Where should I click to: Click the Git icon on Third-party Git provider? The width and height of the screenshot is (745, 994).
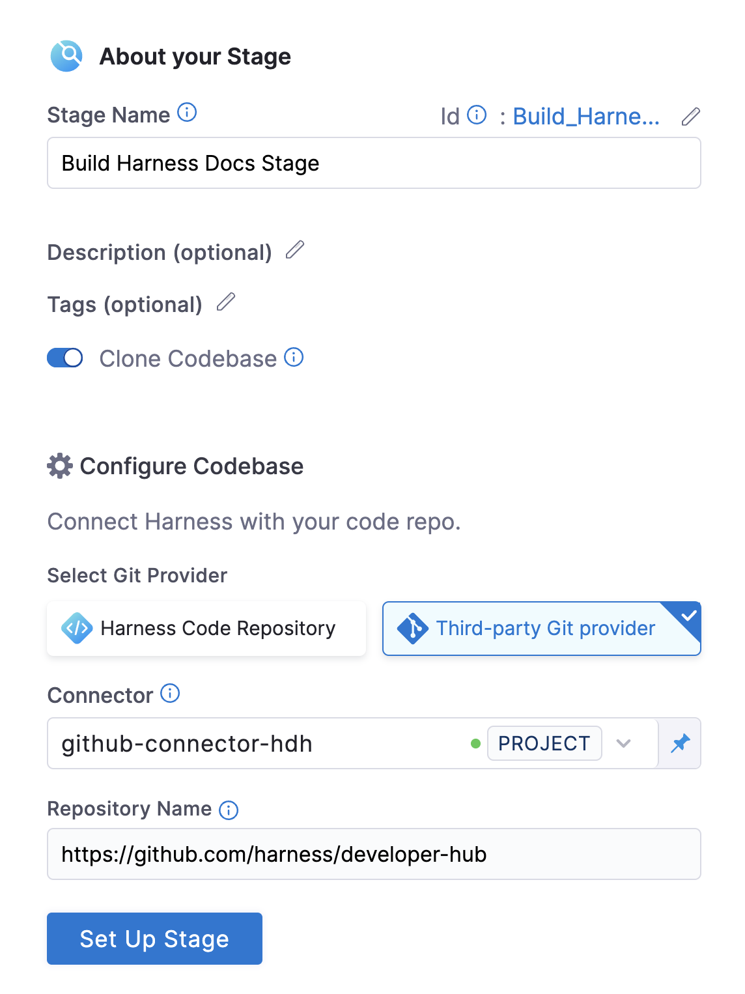pyautogui.click(x=413, y=628)
